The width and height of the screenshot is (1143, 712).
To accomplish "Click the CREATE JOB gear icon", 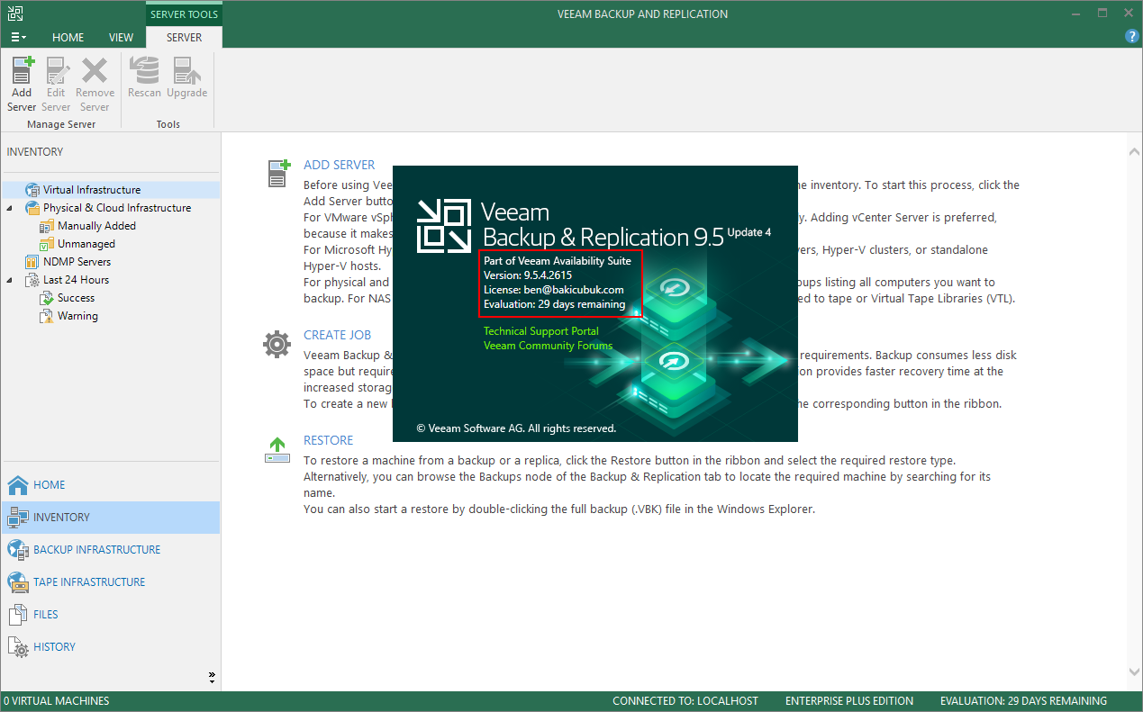I will [x=277, y=343].
